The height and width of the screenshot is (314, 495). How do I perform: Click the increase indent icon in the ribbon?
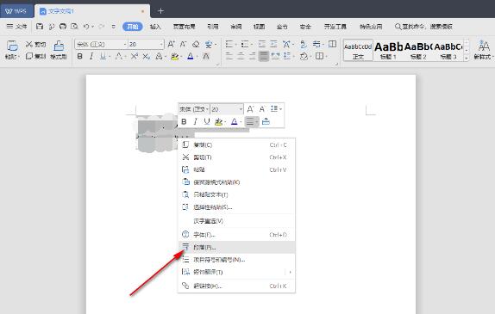pos(273,45)
